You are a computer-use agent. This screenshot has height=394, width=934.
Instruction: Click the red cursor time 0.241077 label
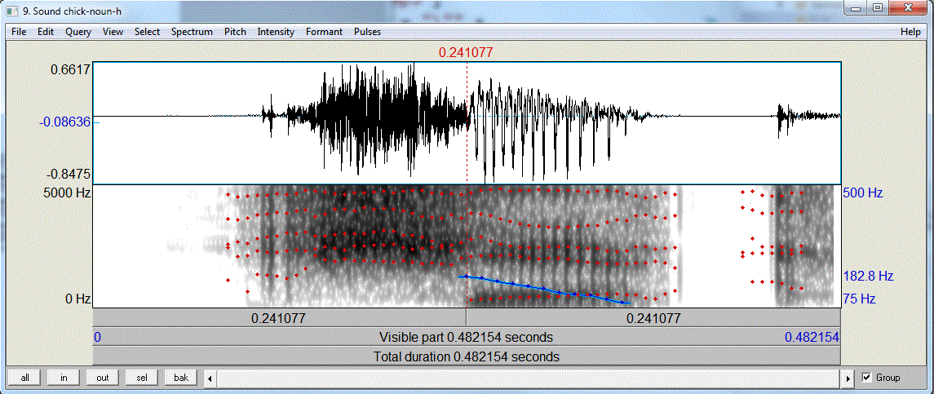466,52
